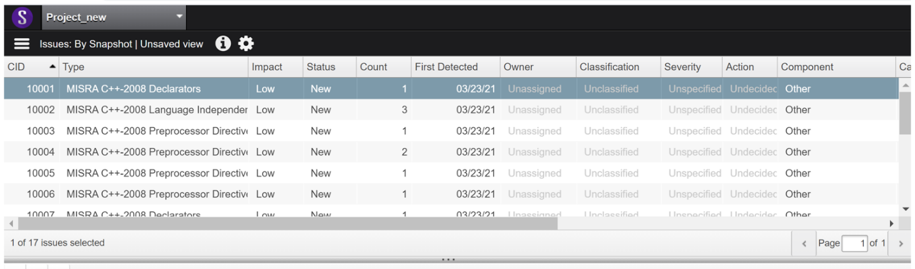Open view settings gear icon
Screen dimensions: 915x269
[x=246, y=43]
